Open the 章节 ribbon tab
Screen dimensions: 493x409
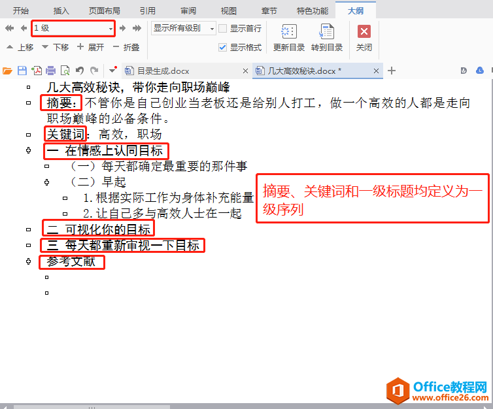pyautogui.click(x=269, y=11)
